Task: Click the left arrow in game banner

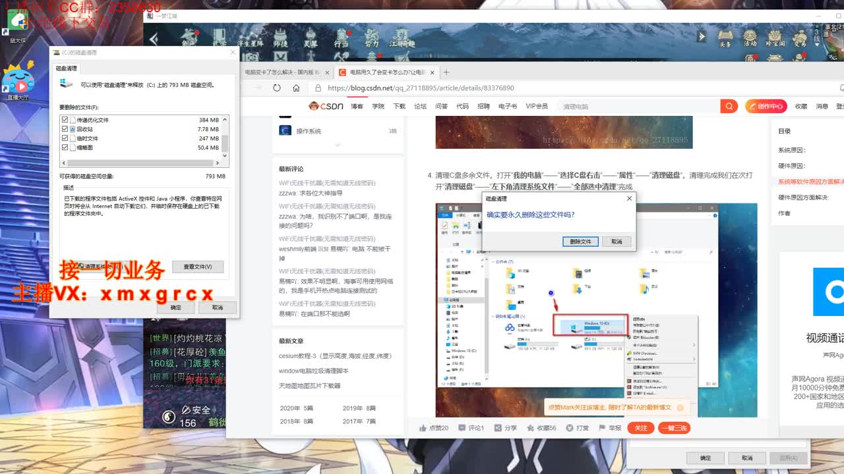Action: pyautogui.click(x=154, y=39)
